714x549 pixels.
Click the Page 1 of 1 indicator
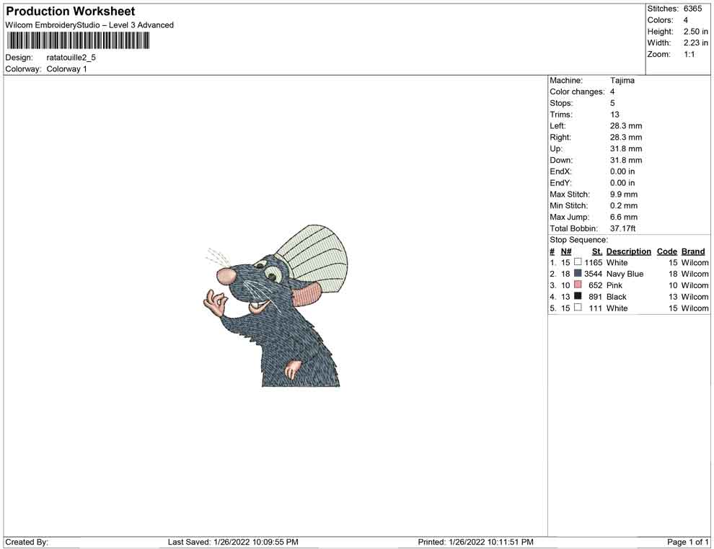pyautogui.click(x=687, y=542)
